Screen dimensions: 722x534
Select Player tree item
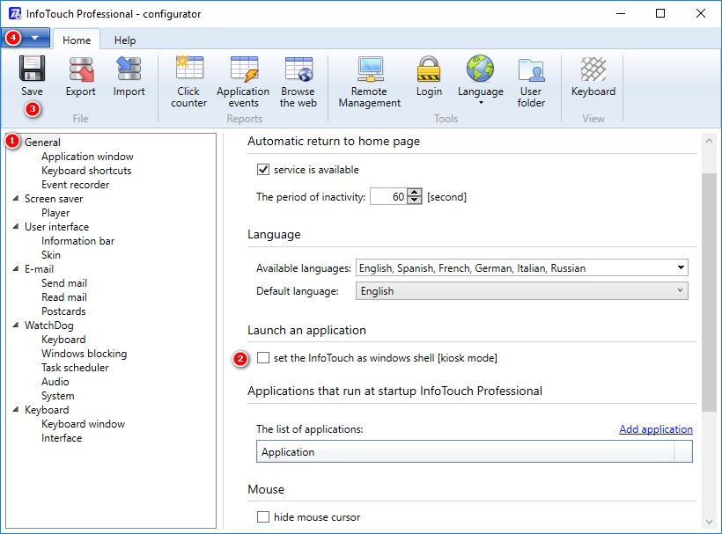point(55,213)
